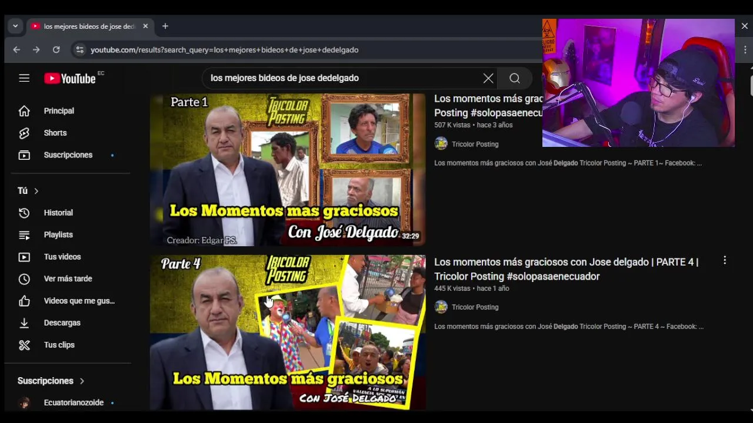Screen dimensions: 753x423
Task: Click '445 K vistas • hace 1 año' text
Action: (x=471, y=288)
